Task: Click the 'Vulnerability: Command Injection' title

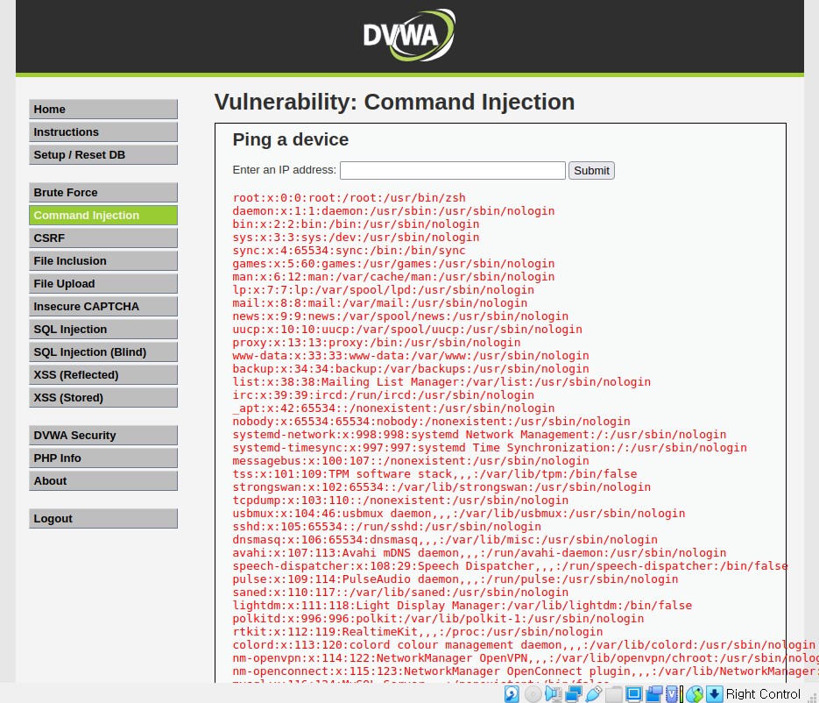Action: tap(394, 102)
